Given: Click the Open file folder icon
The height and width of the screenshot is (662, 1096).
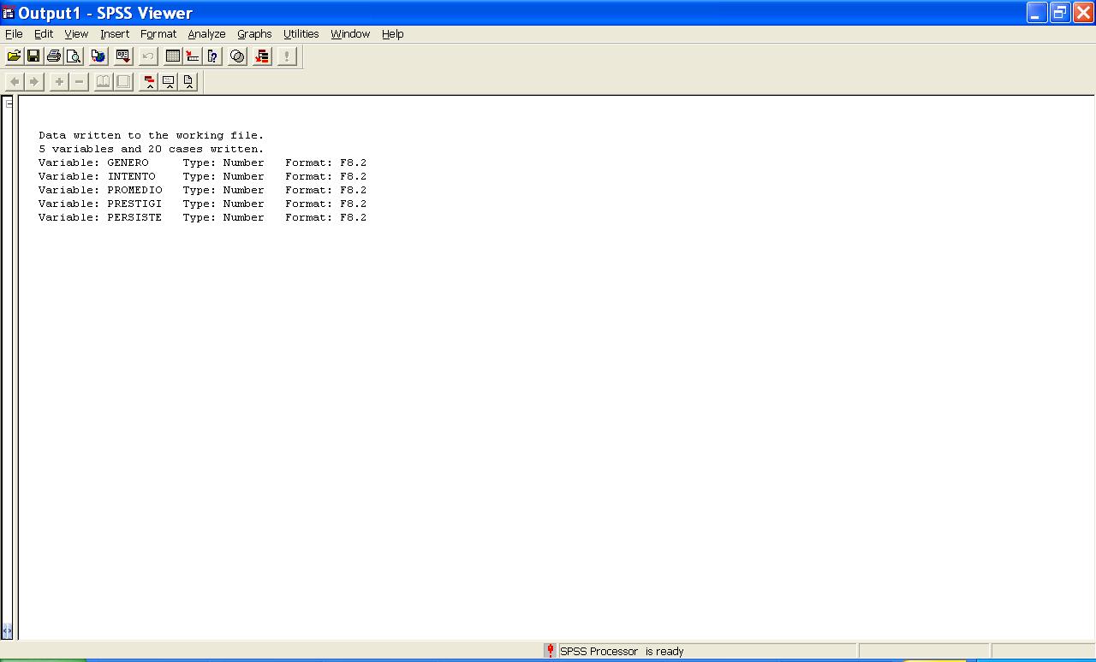Looking at the screenshot, I should pos(14,56).
